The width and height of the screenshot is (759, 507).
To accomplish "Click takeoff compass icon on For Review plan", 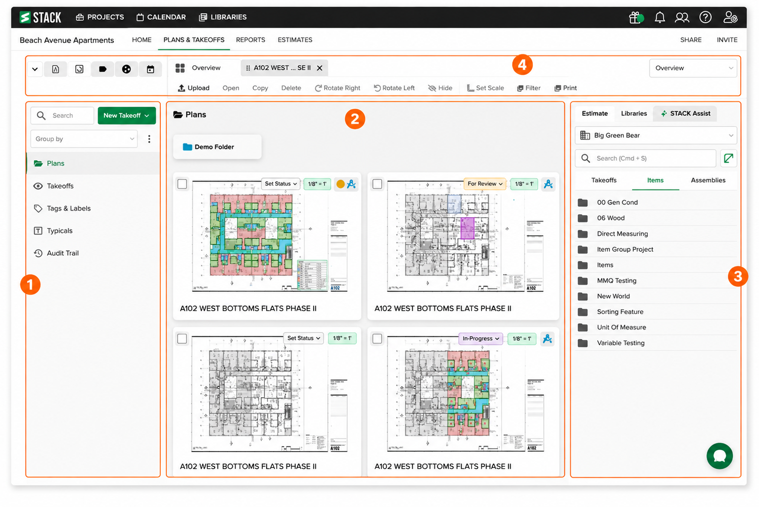I will 548,184.
